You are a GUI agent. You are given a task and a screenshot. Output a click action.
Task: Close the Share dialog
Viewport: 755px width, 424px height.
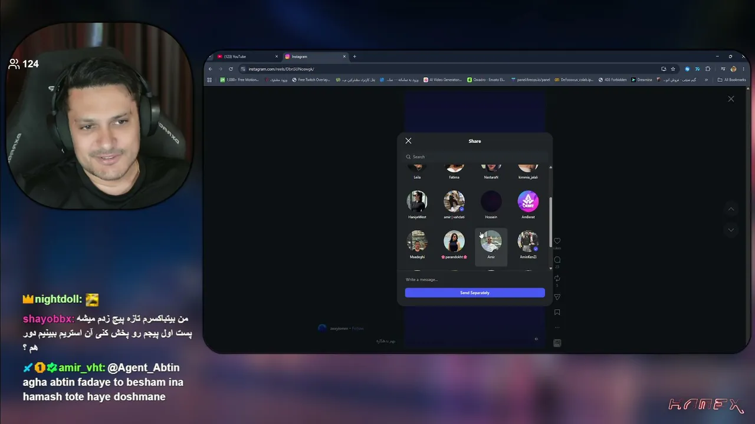coord(408,141)
